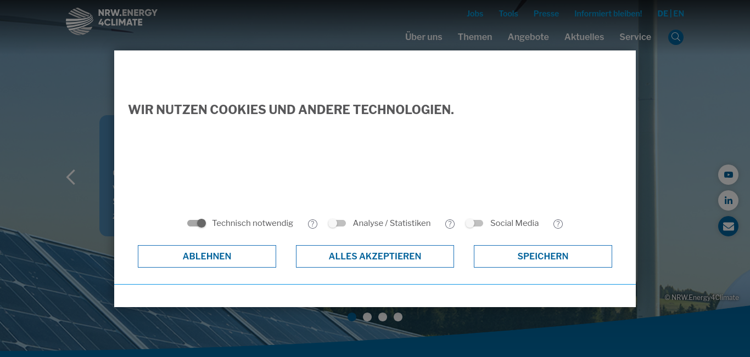Open the Angebote menu
The height and width of the screenshot is (357, 750).
[528, 37]
